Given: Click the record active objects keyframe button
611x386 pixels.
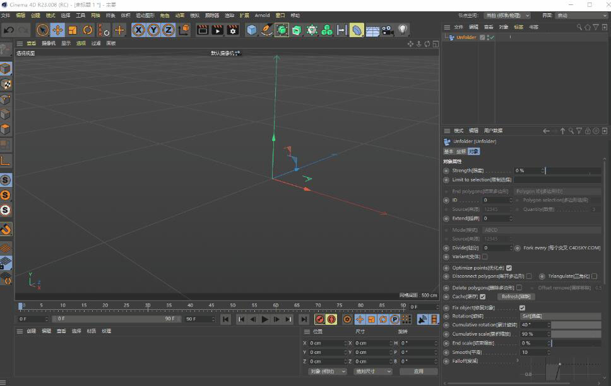Looking at the screenshot, I should coord(319,319).
